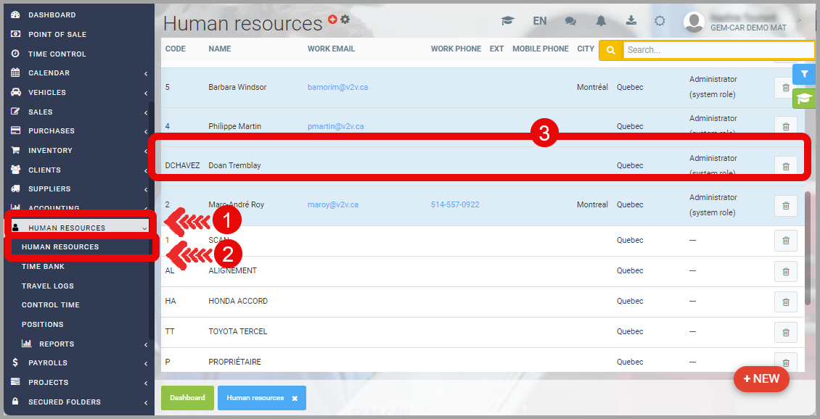Viewport: 820px width, 419px height.
Task: Click the red plus icon beside title
Action: click(x=332, y=20)
